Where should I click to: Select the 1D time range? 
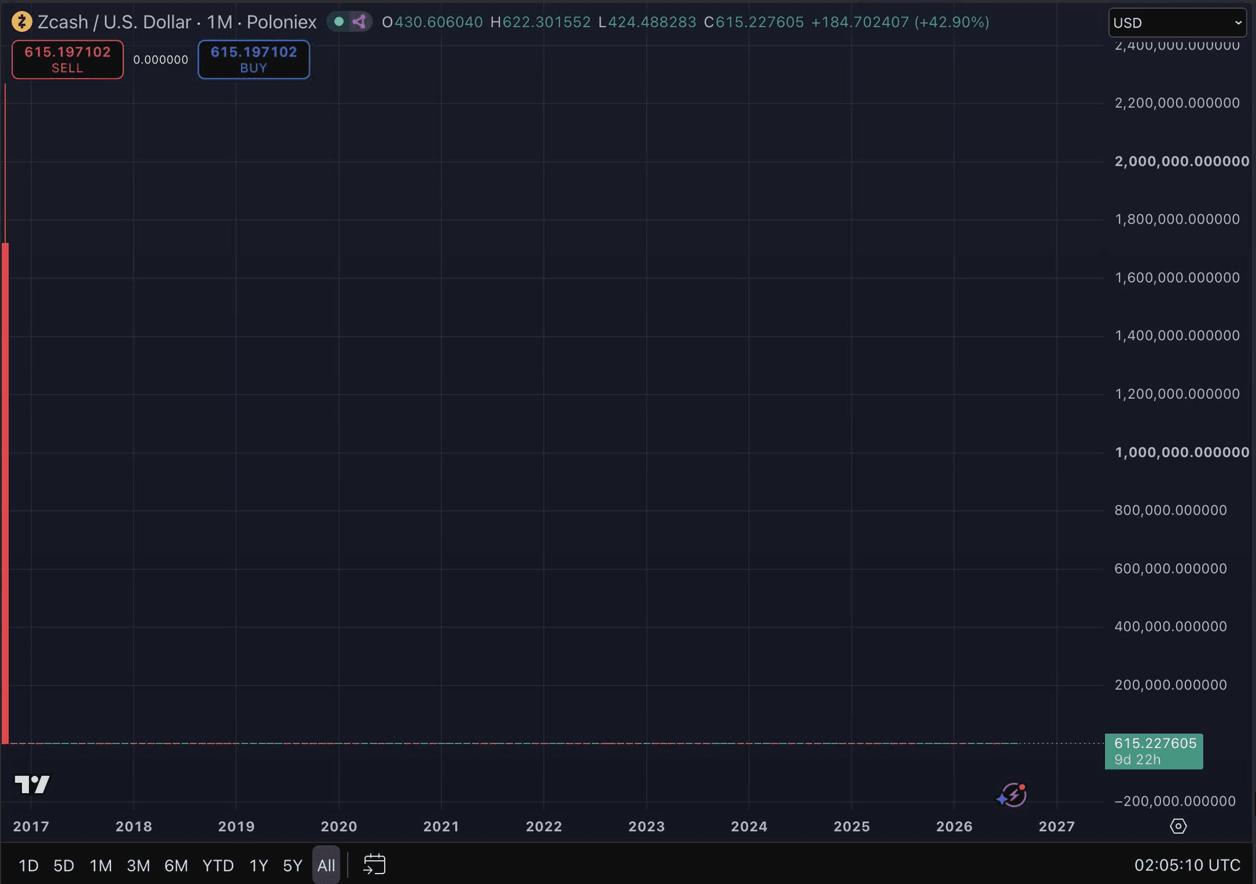(x=29, y=866)
